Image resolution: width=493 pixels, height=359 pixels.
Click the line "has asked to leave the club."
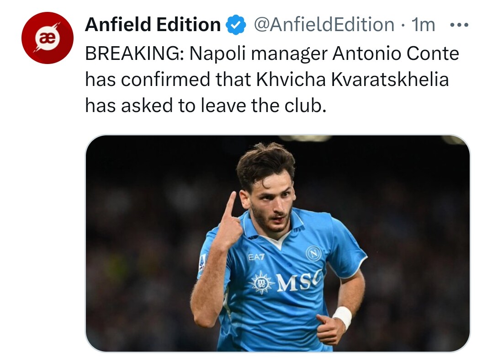coord(206,106)
